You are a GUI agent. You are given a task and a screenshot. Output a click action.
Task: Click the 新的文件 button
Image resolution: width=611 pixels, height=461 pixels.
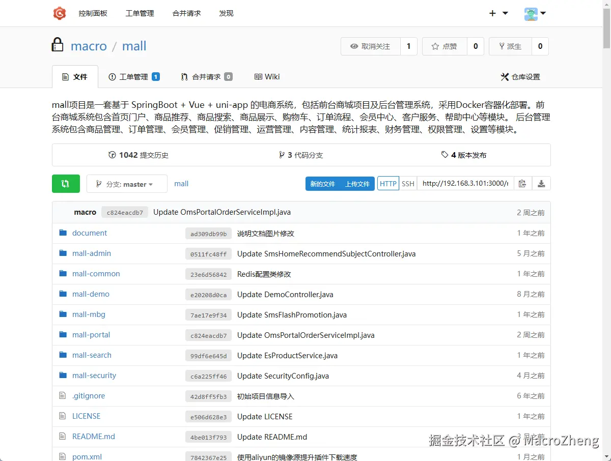[323, 184]
